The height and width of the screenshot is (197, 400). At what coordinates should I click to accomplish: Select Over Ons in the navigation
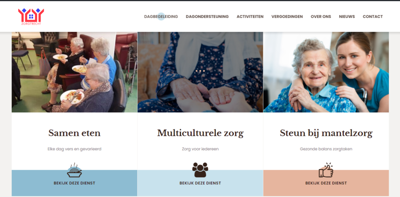point(321,16)
